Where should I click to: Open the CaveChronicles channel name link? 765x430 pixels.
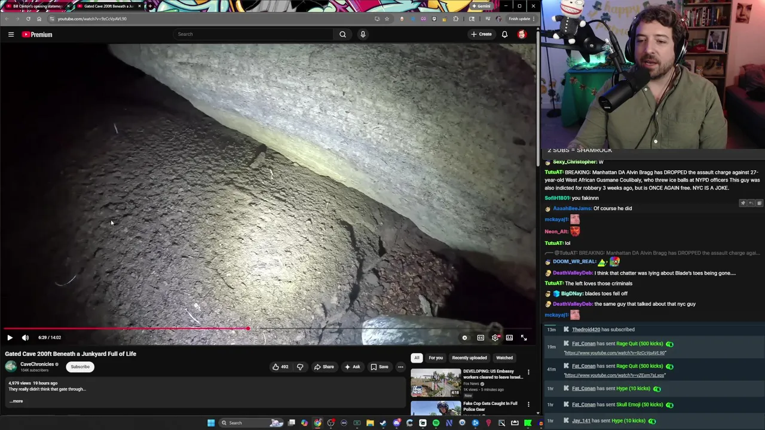click(x=37, y=364)
